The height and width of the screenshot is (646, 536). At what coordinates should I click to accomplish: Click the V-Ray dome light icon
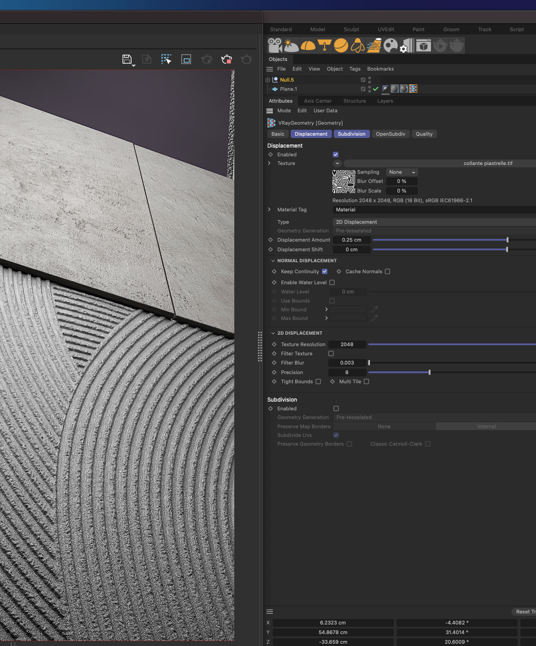pyautogui.click(x=308, y=45)
